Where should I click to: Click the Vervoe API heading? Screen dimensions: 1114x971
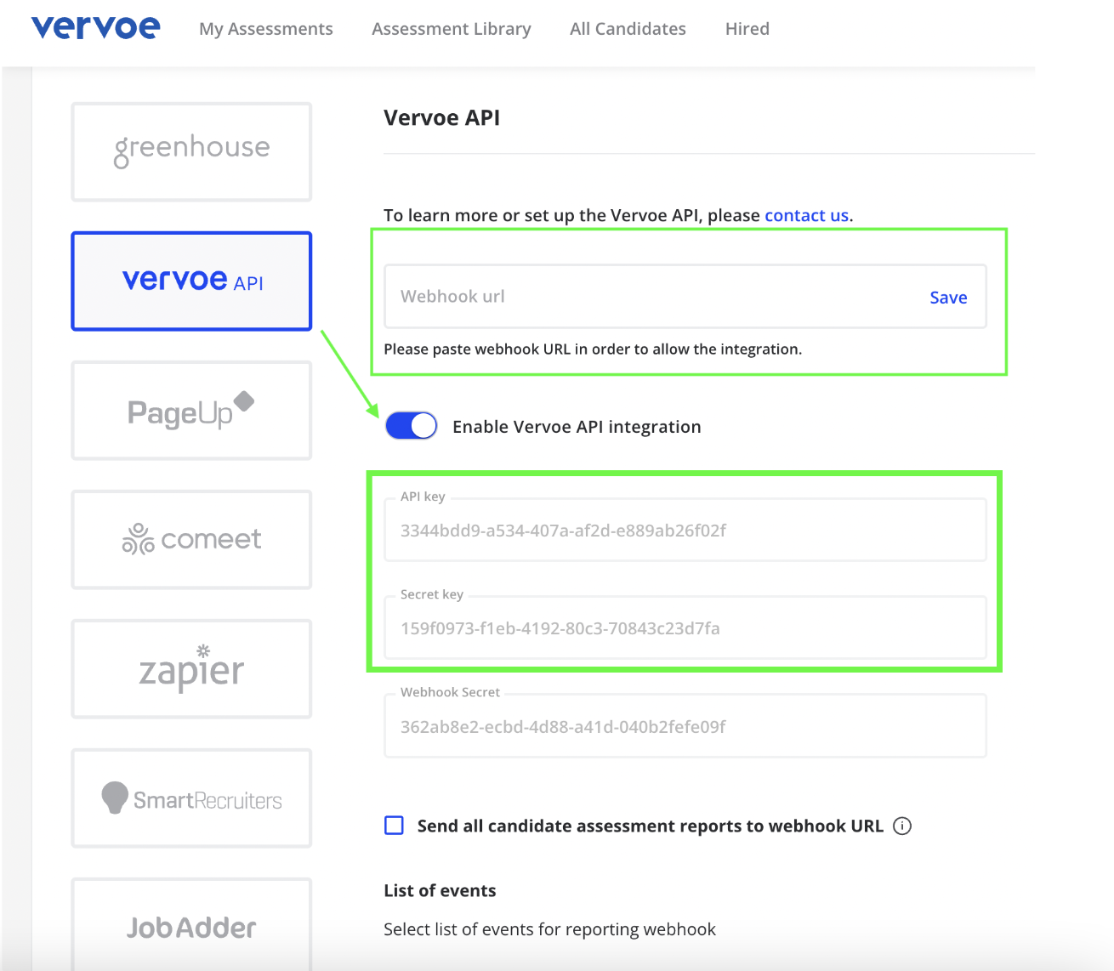click(441, 117)
